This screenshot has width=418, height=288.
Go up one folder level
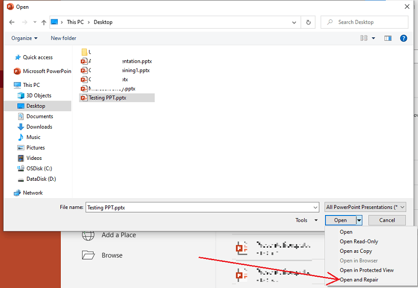pyautogui.click(x=44, y=22)
